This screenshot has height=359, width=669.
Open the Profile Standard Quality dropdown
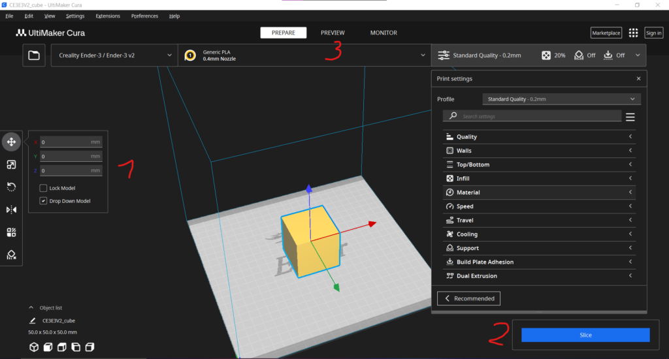tap(561, 99)
